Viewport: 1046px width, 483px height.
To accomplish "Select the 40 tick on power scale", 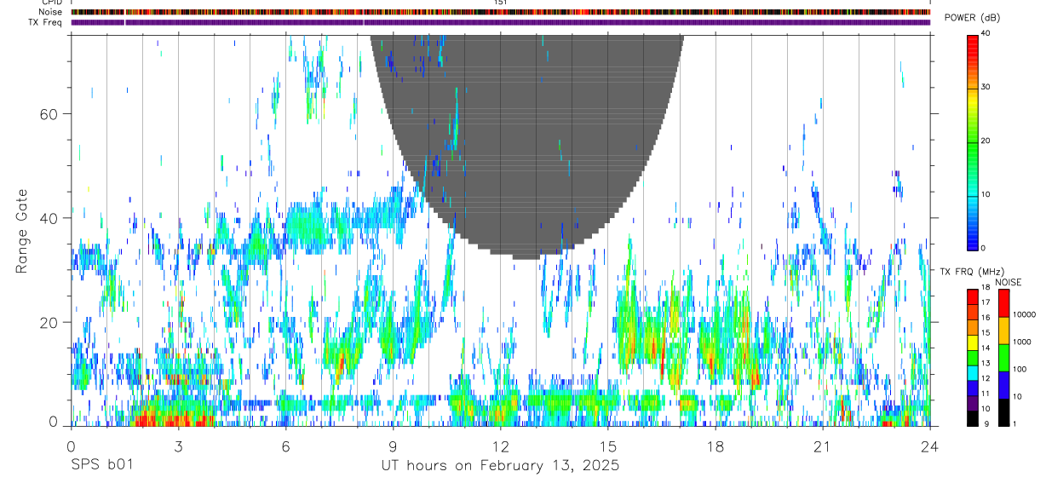I will [x=986, y=34].
